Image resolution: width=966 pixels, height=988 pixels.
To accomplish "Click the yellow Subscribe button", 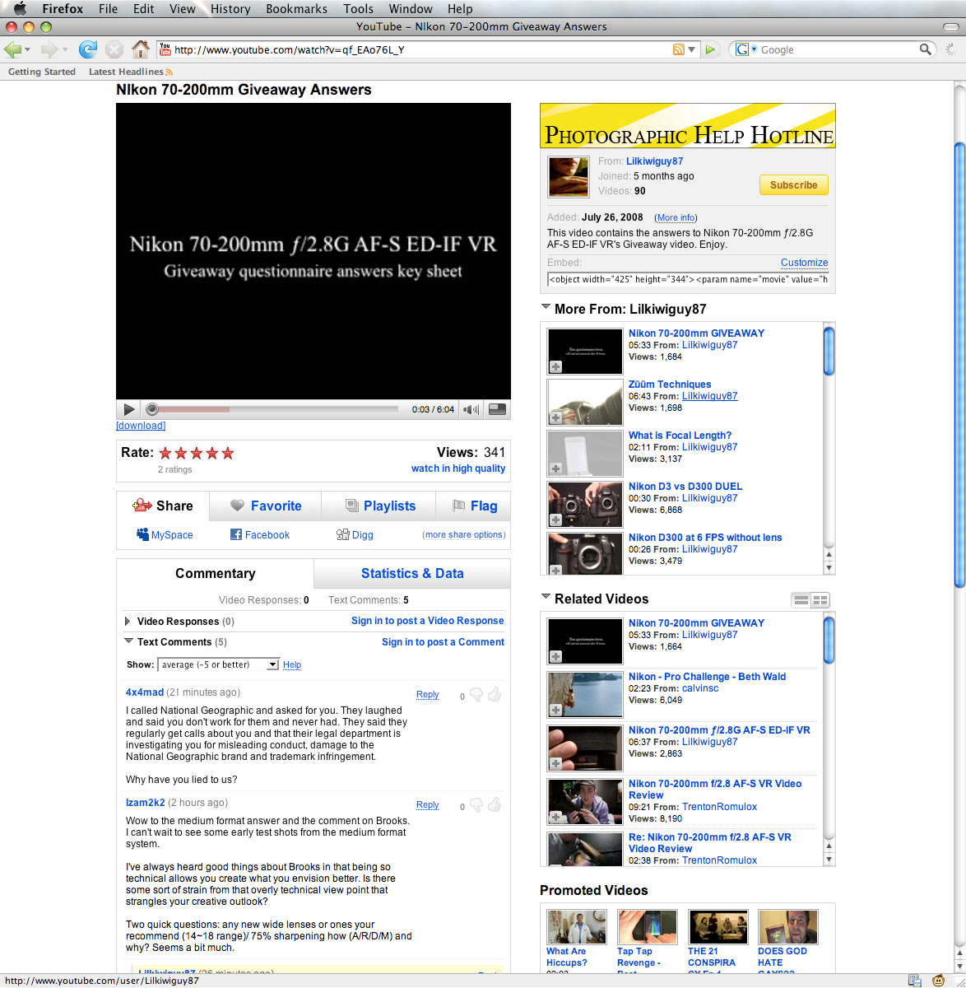I will [x=793, y=185].
